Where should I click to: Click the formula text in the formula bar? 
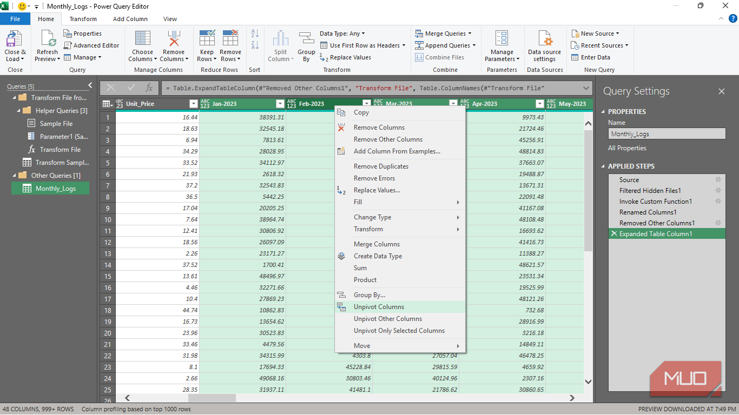(355, 88)
